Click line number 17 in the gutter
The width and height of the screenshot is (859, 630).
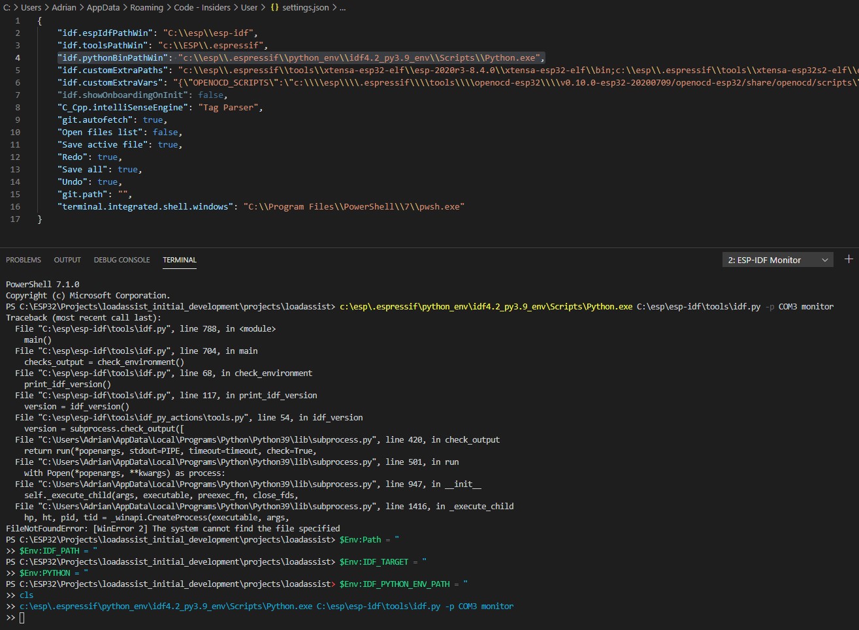click(x=15, y=219)
